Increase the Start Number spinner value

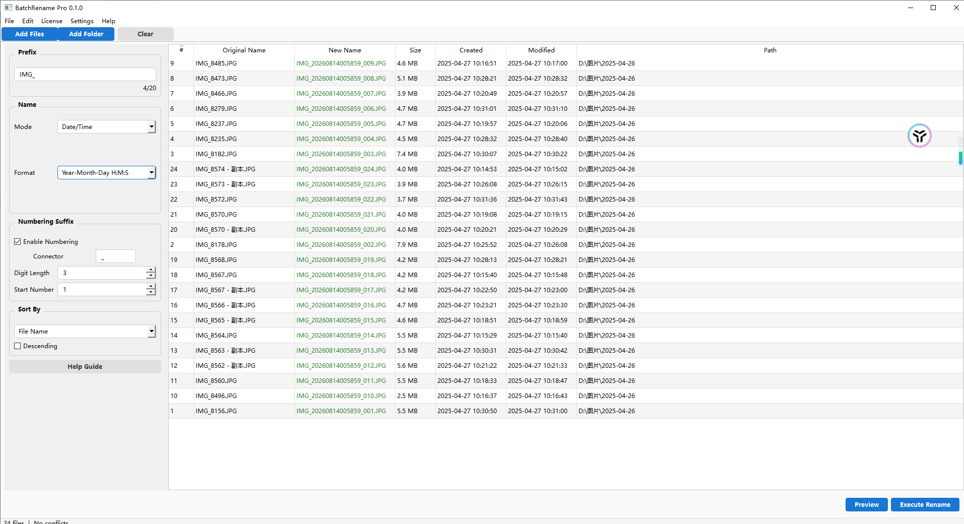(x=151, y=286)
